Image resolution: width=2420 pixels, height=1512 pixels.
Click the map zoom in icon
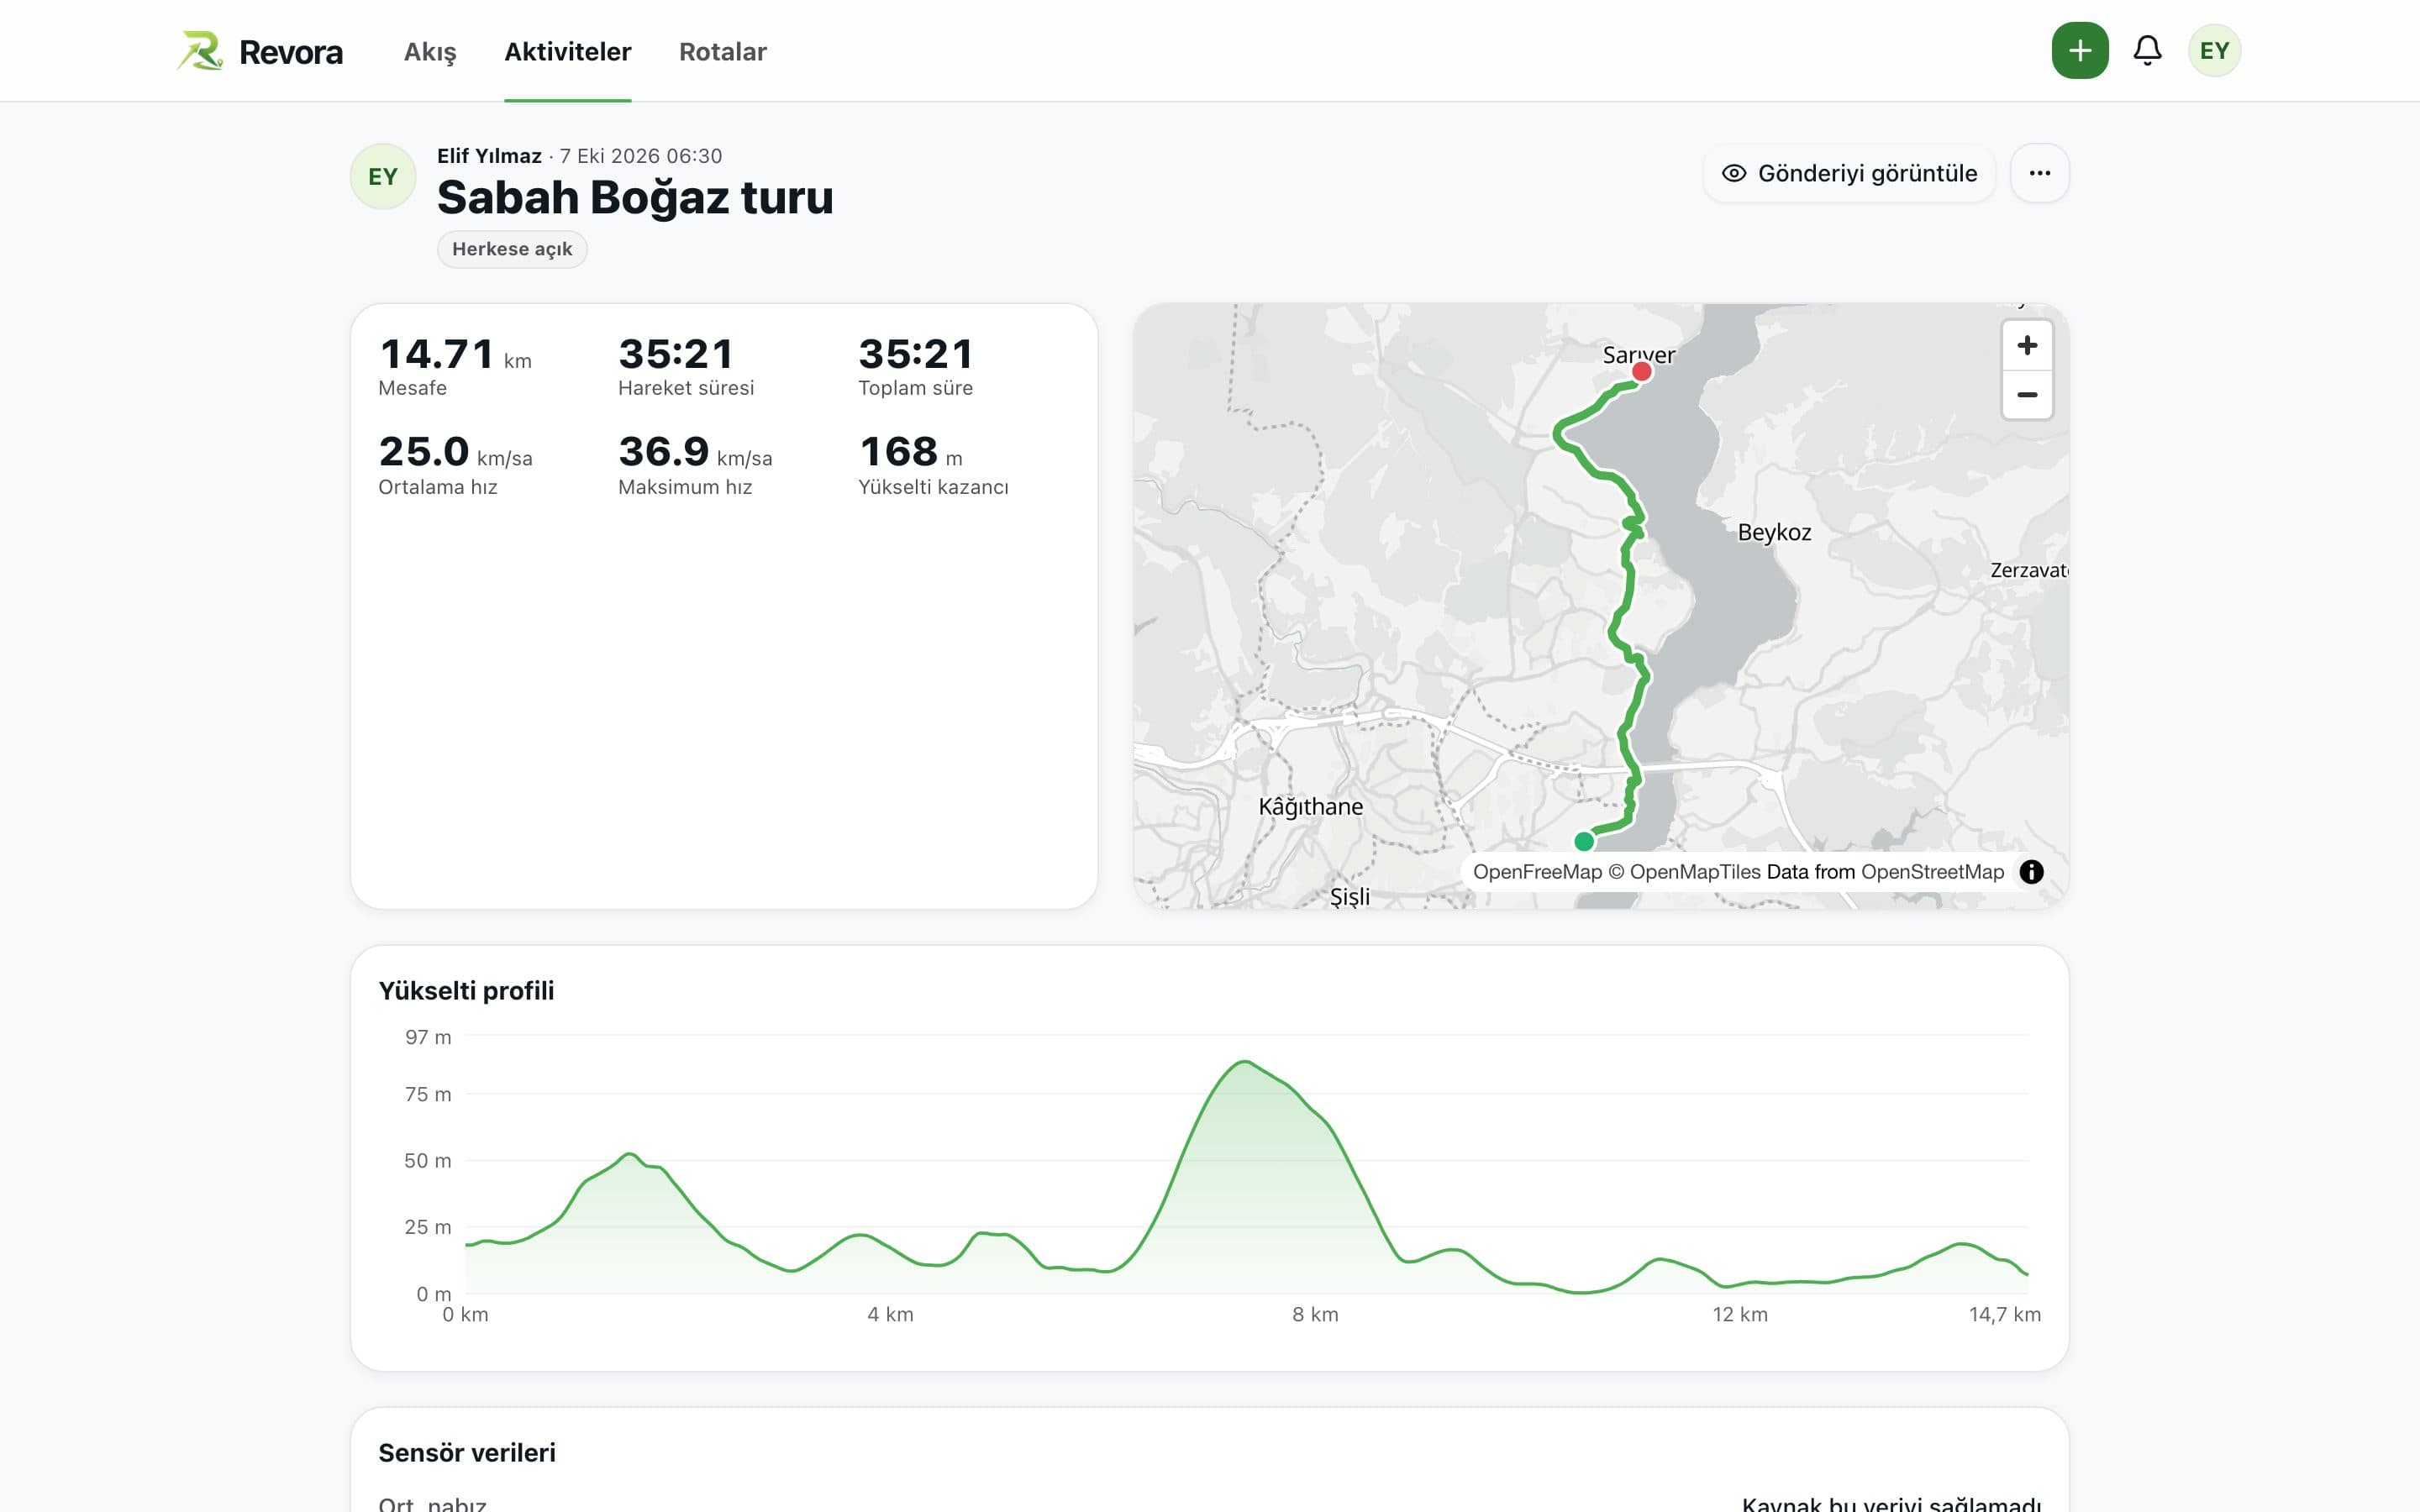point(2027,346)
